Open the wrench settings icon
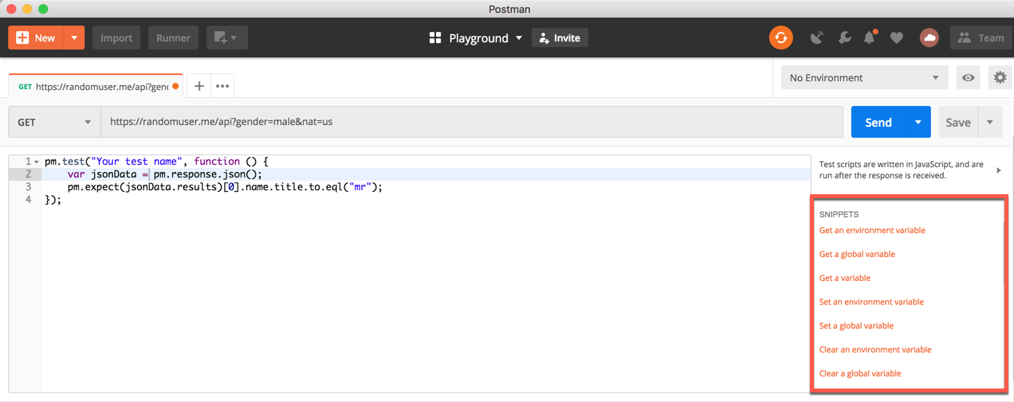The width and height of the screenshot is (1014, 402). pyautogui.click(x=844, y=37)
